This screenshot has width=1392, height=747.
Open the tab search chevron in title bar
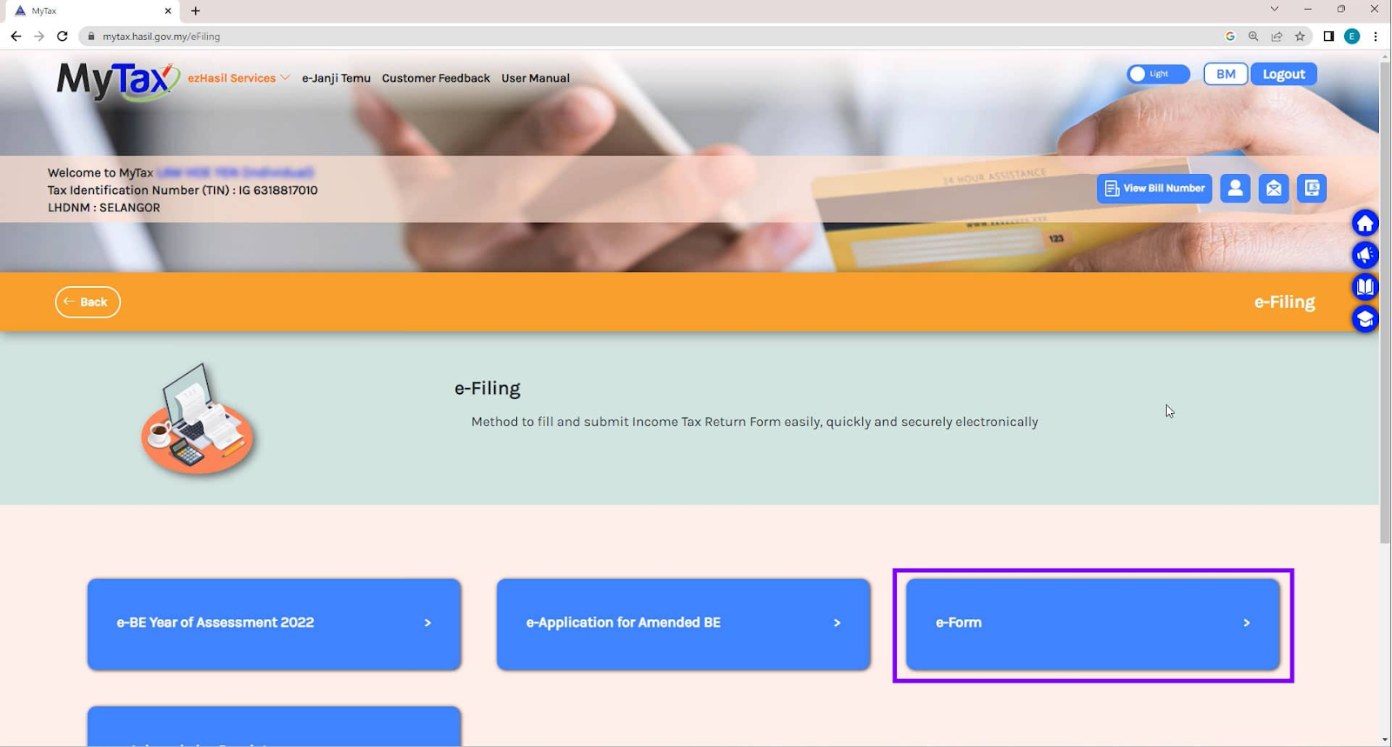pos(1275,10)
